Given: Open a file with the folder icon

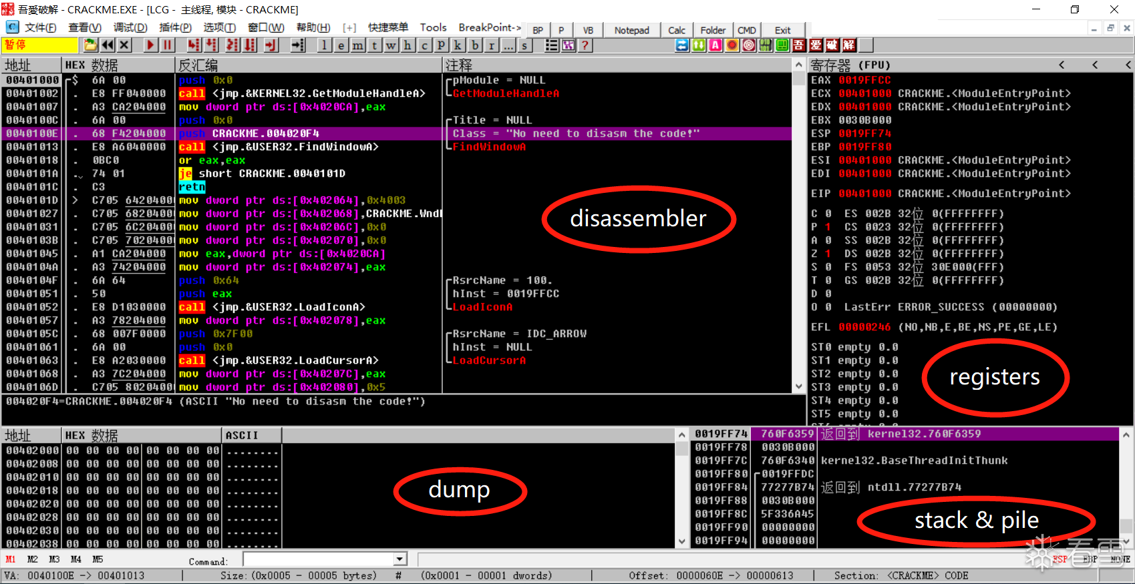Looking at the screenshot, I should tap(91, 45).
